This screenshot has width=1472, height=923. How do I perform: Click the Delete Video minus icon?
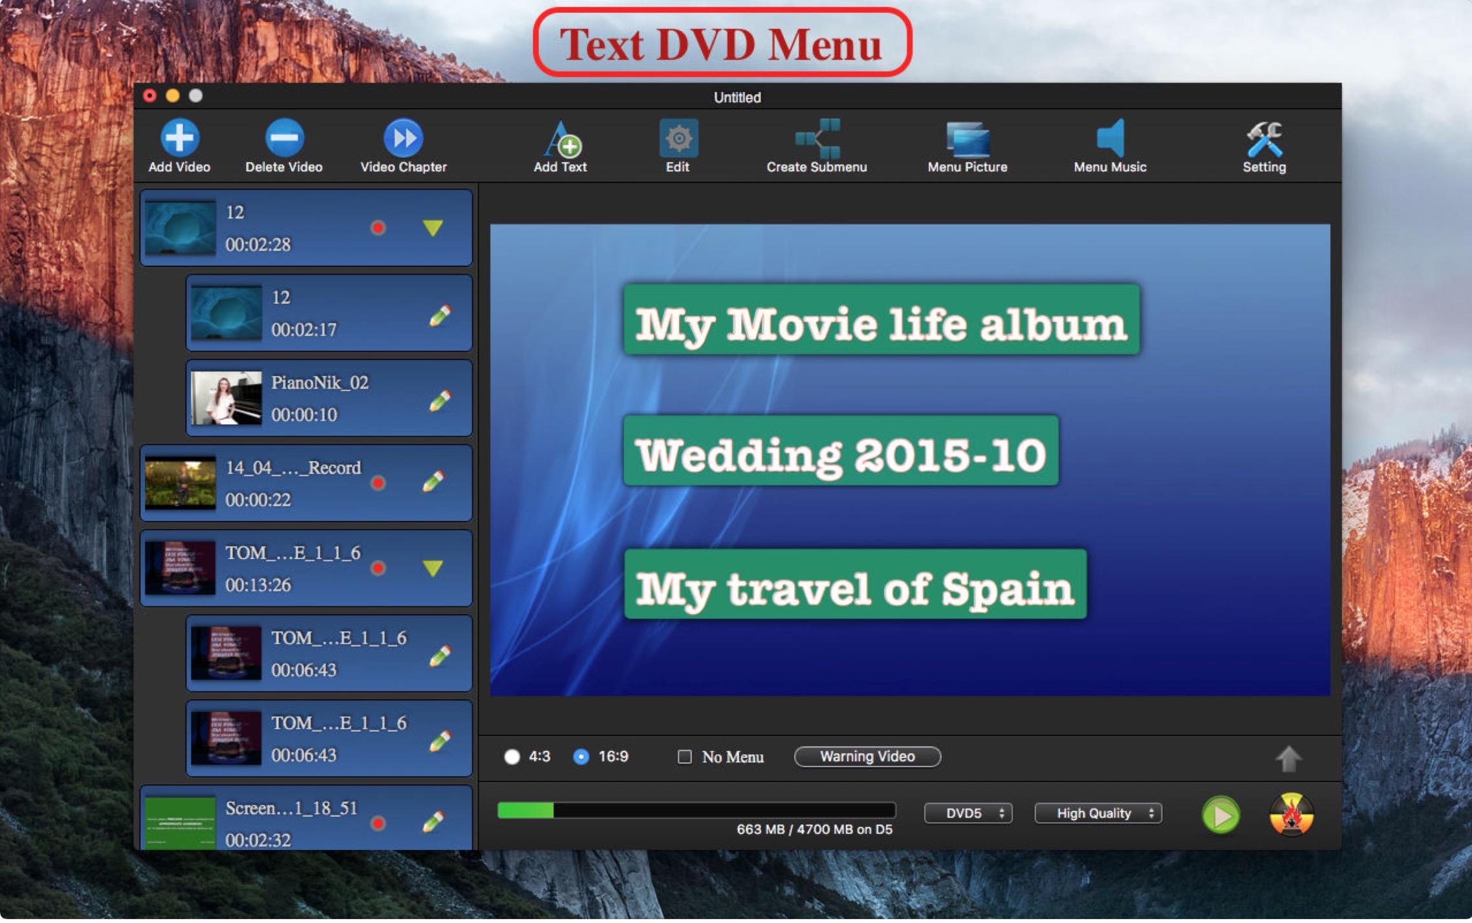(284, 138)
